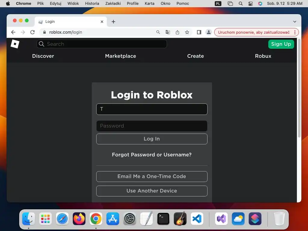Open App Store from the Dock

pyautogui.click(x=113, y=219)
